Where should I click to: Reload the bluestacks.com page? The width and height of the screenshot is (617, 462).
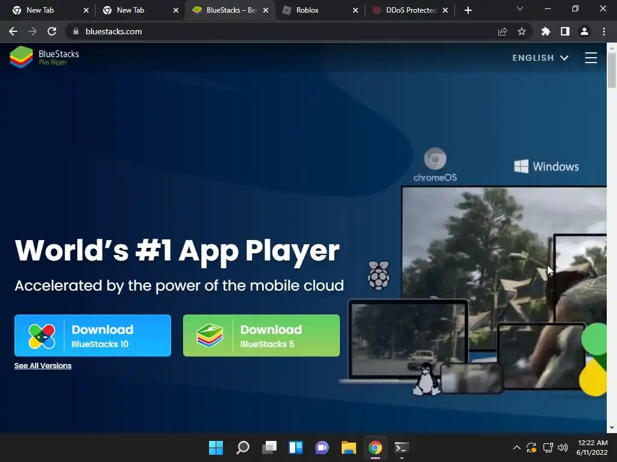(52, 31)
